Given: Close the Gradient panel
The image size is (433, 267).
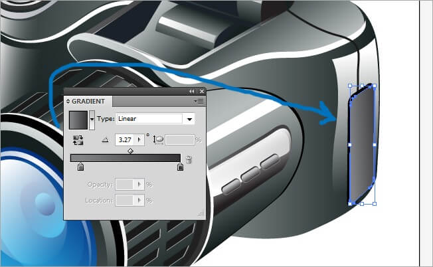Looking at the screenshot, I should 202,92.
